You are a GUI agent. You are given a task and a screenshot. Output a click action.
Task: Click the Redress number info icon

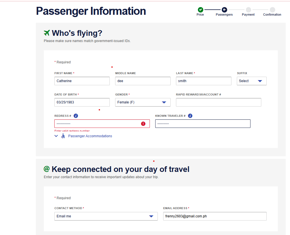click(76, 116)
